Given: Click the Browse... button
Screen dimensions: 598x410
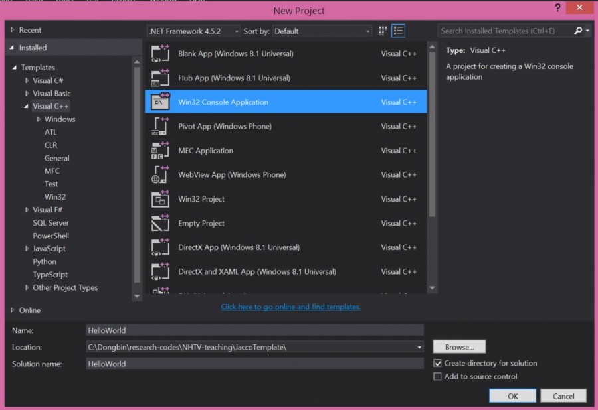Looking at the screenshot, I should pyautogui.click(x=459, y=347).
